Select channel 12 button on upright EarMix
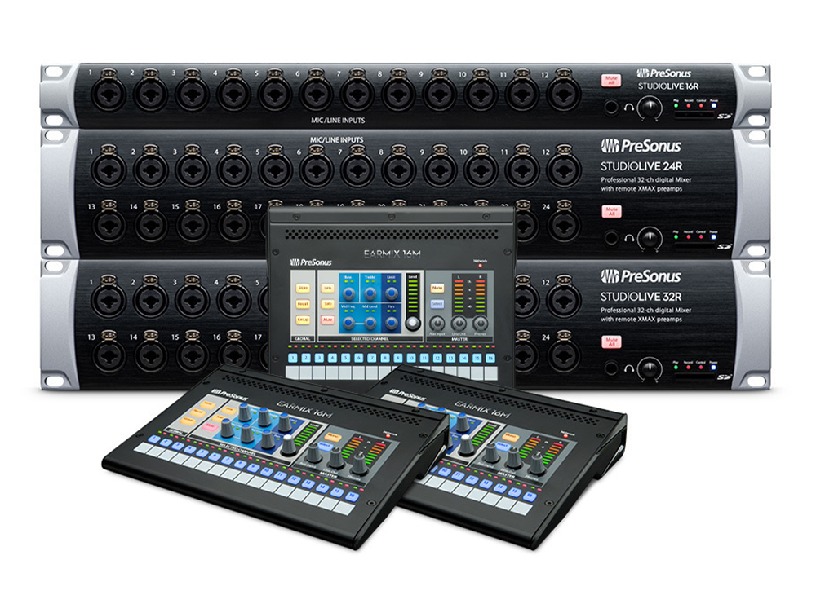Image resolution: width=816 pixels, height=595 pixels. point(437,358)
